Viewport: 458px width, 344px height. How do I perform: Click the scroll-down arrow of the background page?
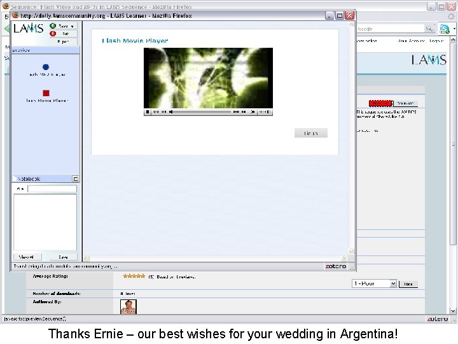[453, 311]
